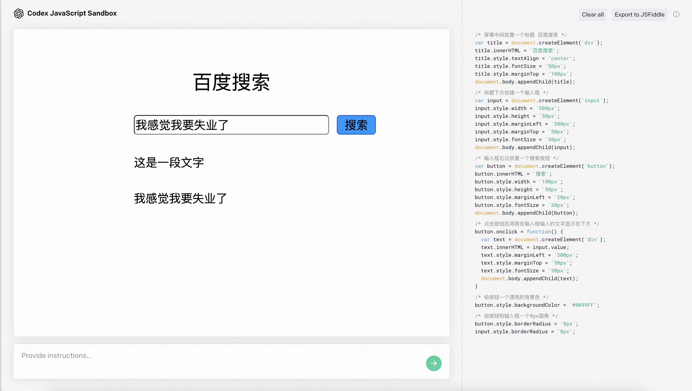Focus the Baidu search input field

pyautogui.click(x=231, y=125)
